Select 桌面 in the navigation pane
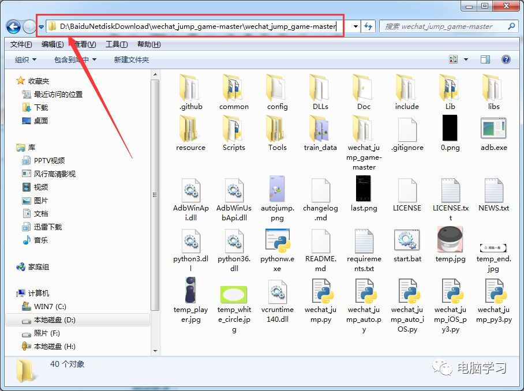Viewport: 524px width, 391px height. coord(35,121)
